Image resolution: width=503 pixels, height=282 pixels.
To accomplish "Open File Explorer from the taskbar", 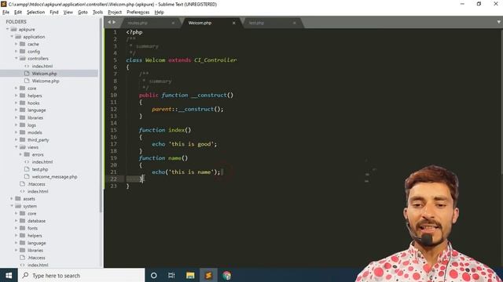I will 190,275.
